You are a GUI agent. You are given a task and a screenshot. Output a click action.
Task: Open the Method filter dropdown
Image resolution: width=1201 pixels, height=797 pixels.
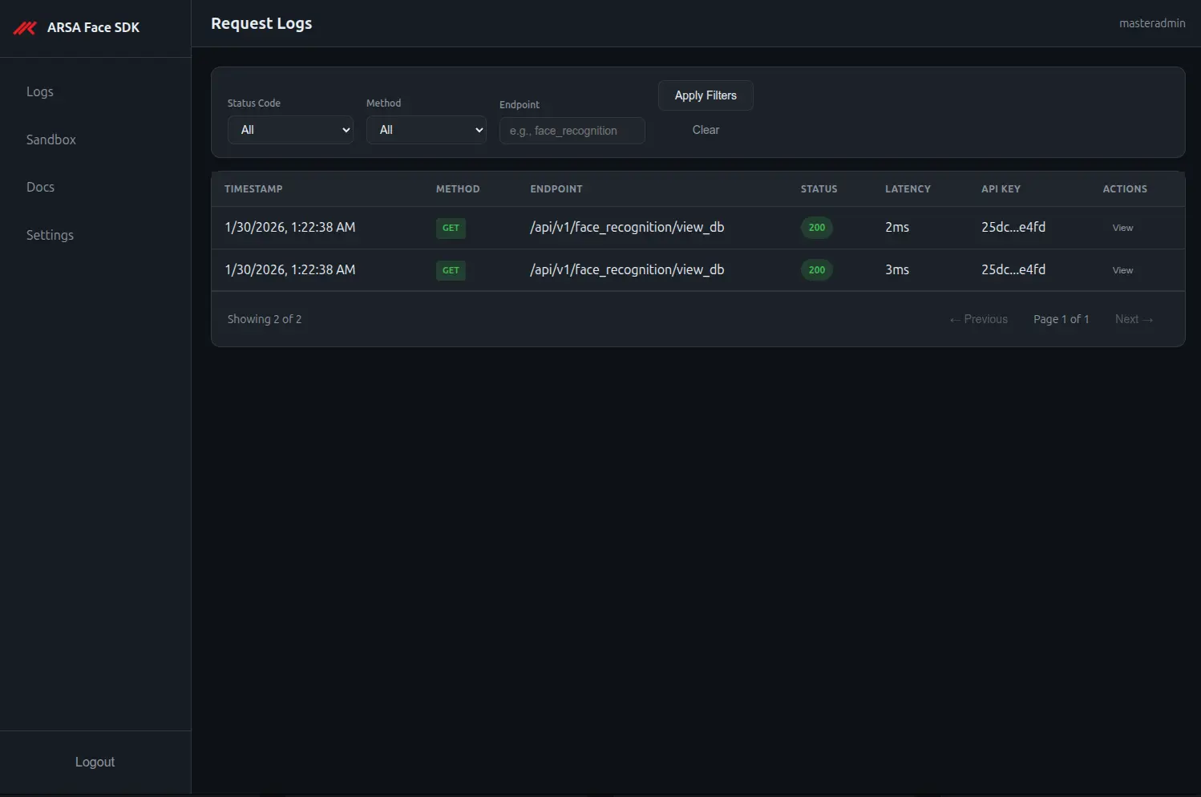[x=426, y=129]
